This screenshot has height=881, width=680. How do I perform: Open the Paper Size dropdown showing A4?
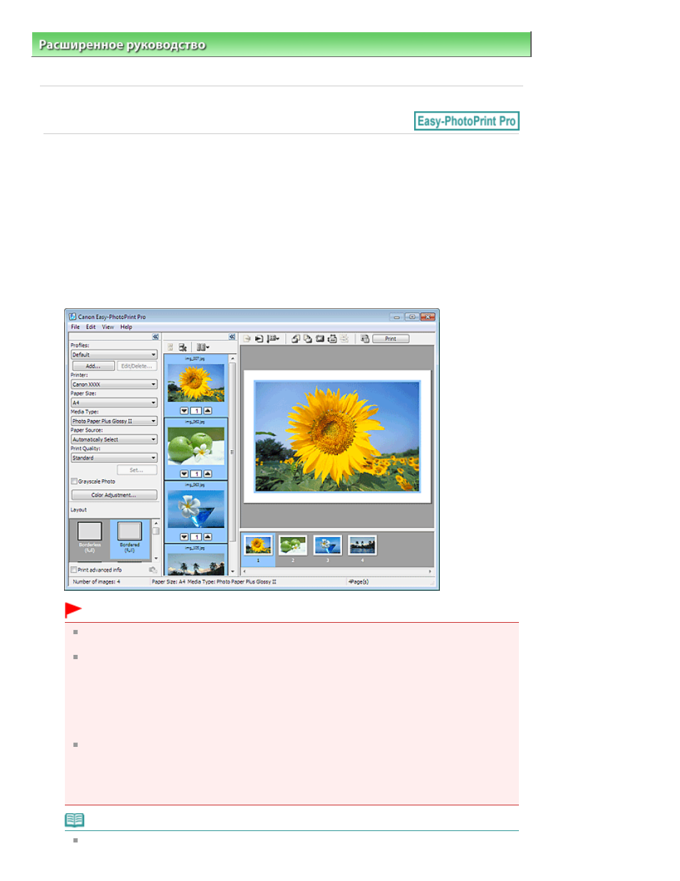coord(114,403)
